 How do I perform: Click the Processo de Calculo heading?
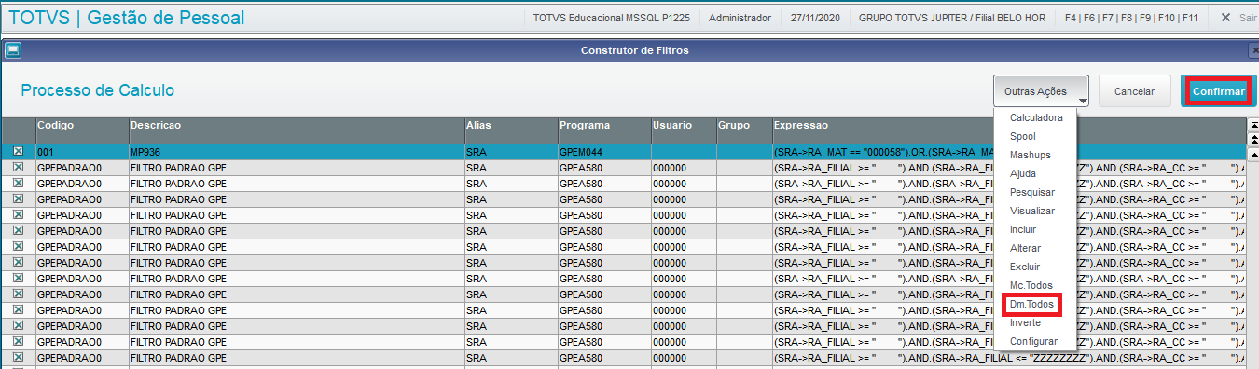click(97, 90)
